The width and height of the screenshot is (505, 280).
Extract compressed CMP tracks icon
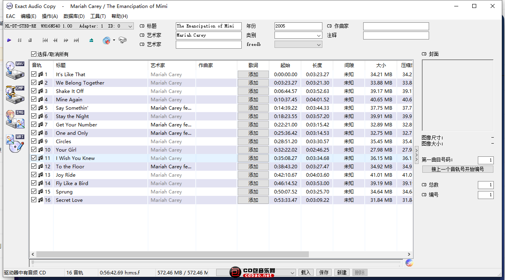pyautogui.click(x=15, y=95)
